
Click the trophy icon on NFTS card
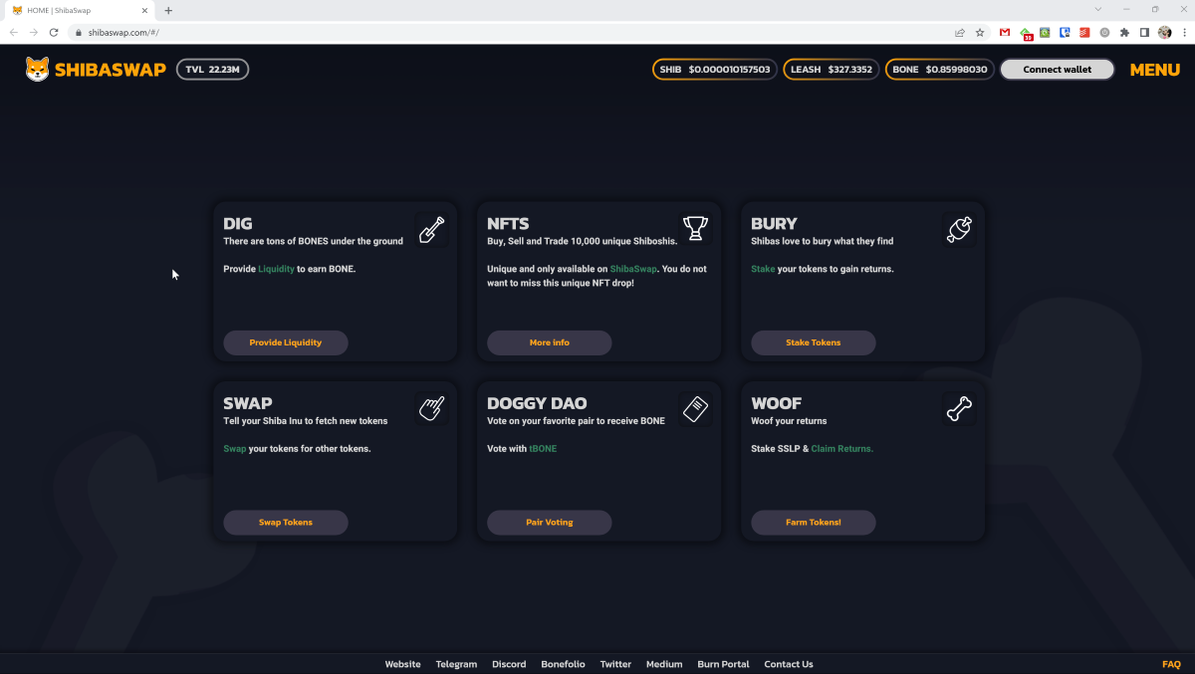click(x=695, y=229)
